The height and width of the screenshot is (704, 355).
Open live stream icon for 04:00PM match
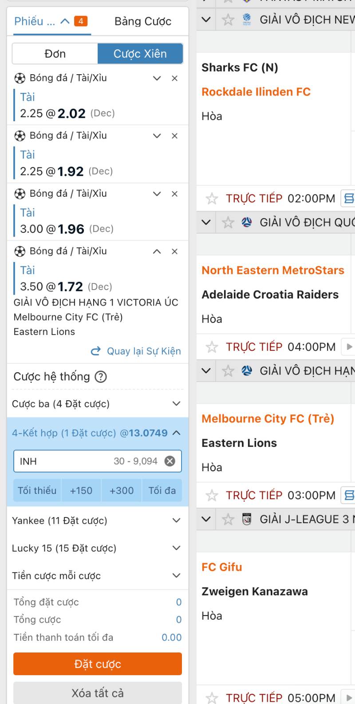tap(349, 347)
